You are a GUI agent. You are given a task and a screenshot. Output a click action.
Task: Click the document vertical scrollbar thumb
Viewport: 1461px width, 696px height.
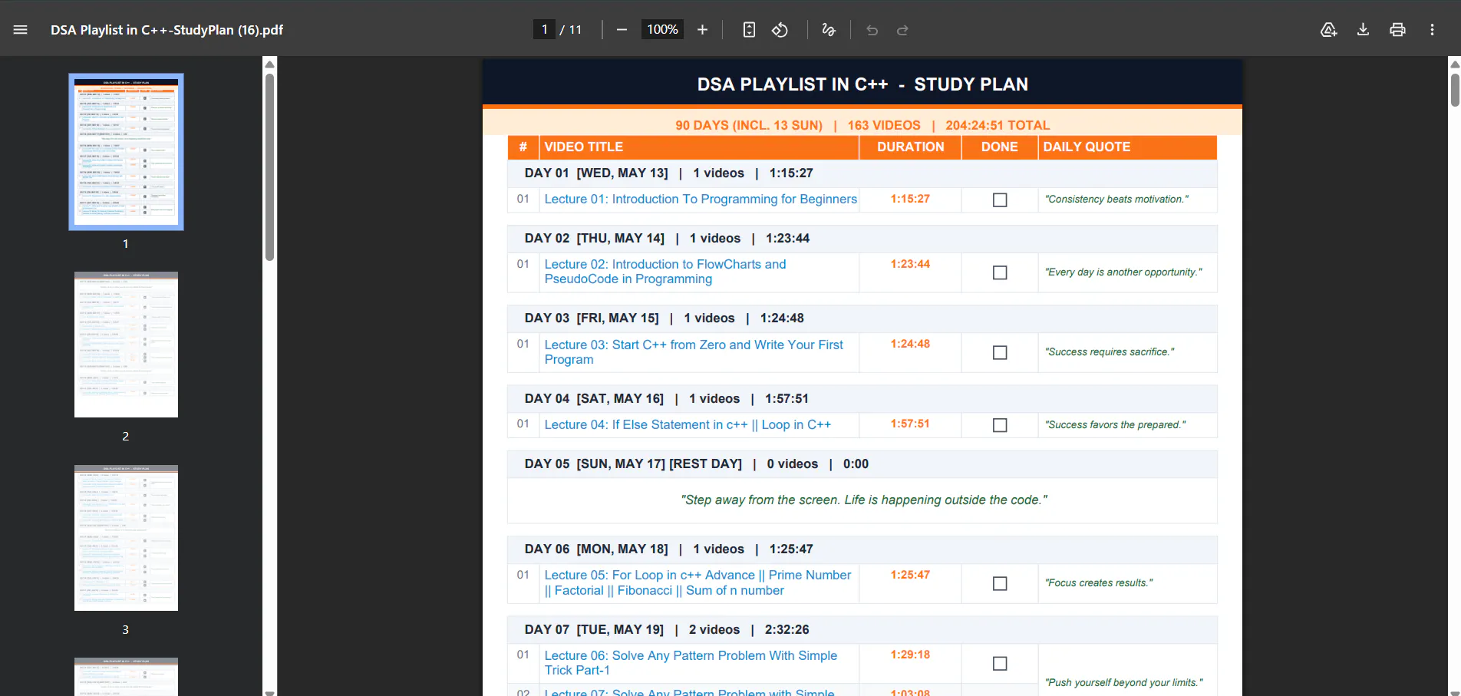tap(1455, 89)
